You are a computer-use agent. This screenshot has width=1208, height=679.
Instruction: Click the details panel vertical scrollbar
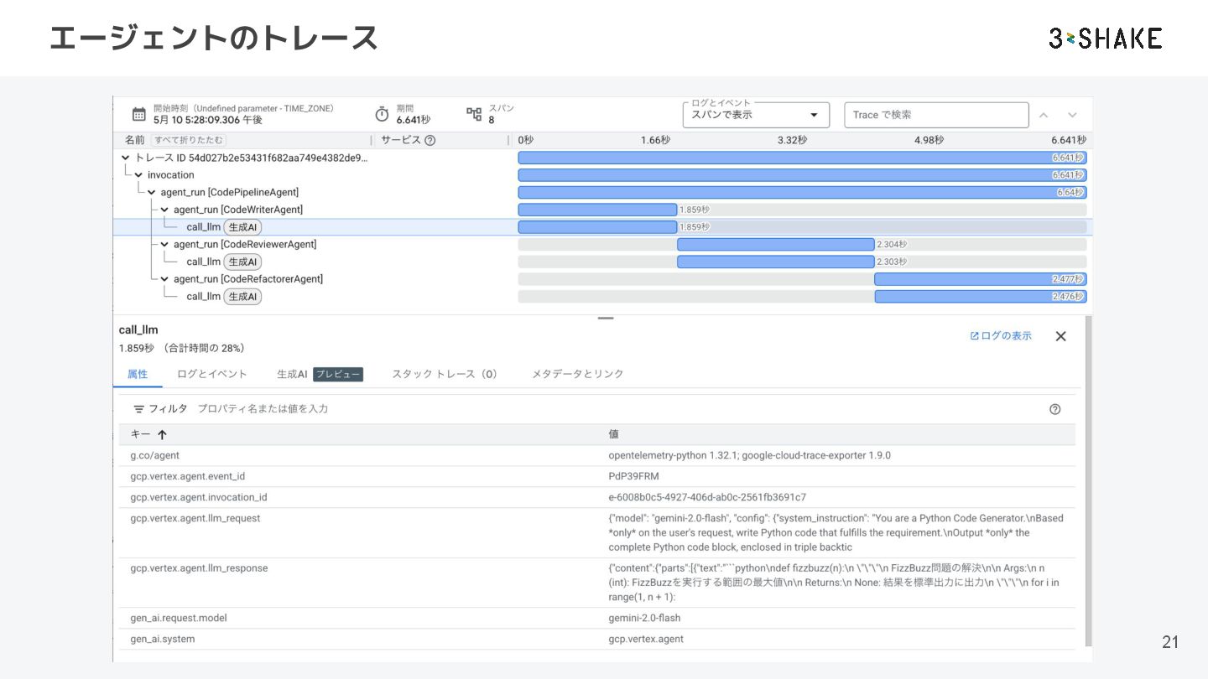pyautogui.click(x=1089, y=481)
